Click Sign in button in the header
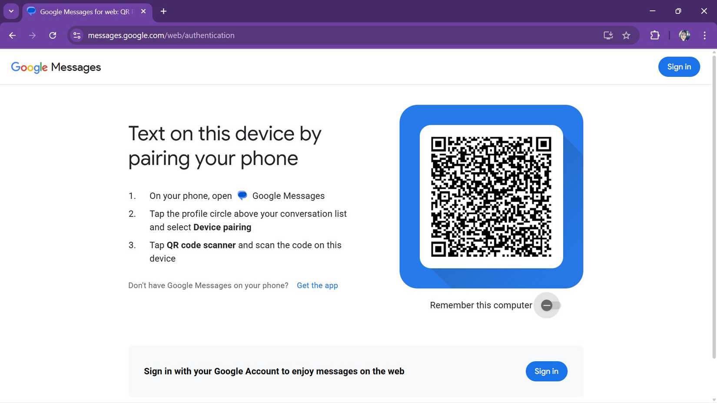 point(679,67)
